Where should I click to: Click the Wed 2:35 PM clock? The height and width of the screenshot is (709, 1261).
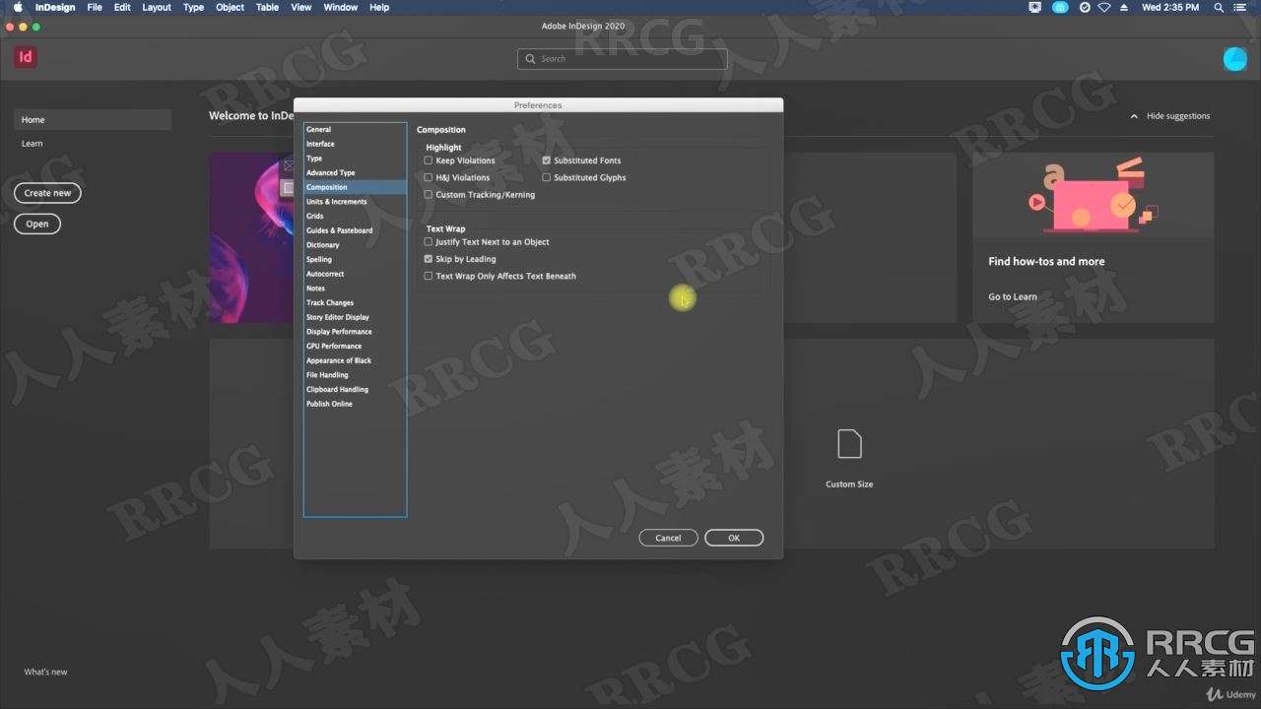pyautogui.click(x=1170, y=7)
